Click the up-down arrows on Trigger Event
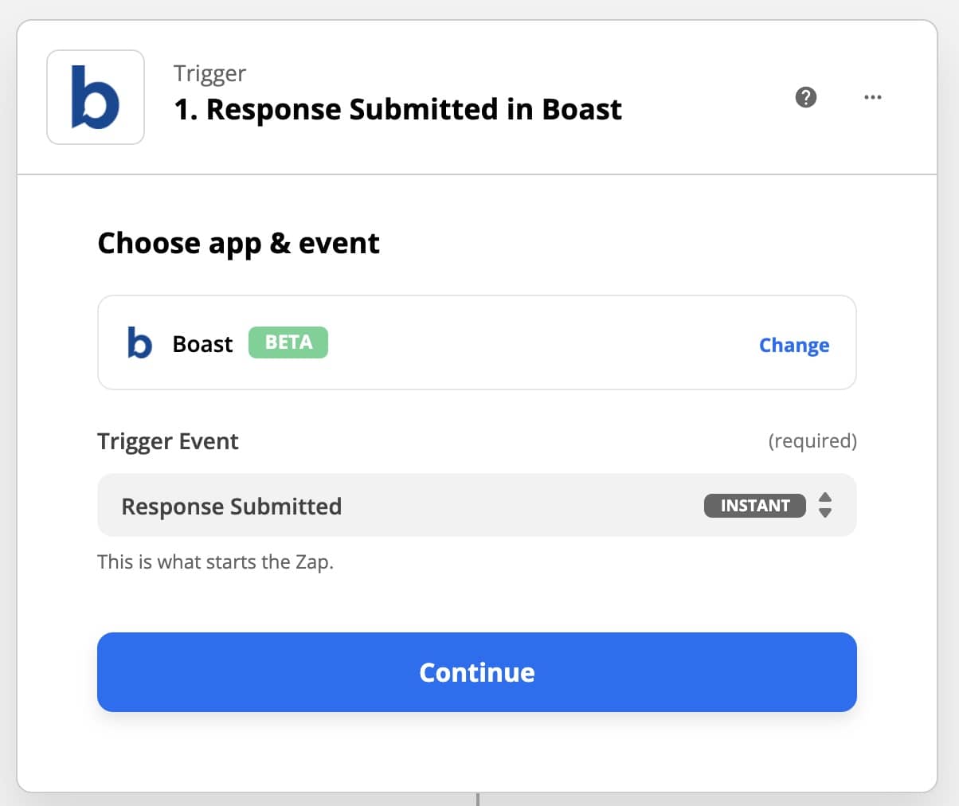The width and height of the screenshot is (959, 806). pos(825,505)
